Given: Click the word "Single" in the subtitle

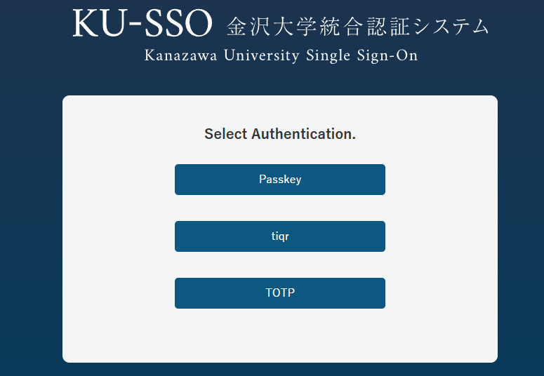Looking at the screenshot, I should (x=326, y=55).
